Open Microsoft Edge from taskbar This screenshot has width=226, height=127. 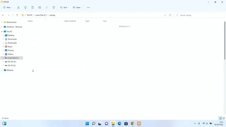click(x=119, y=123)
